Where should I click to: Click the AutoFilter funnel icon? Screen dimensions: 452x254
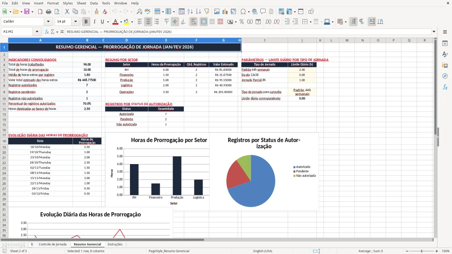pyautogui.click(x=207, y=12)
